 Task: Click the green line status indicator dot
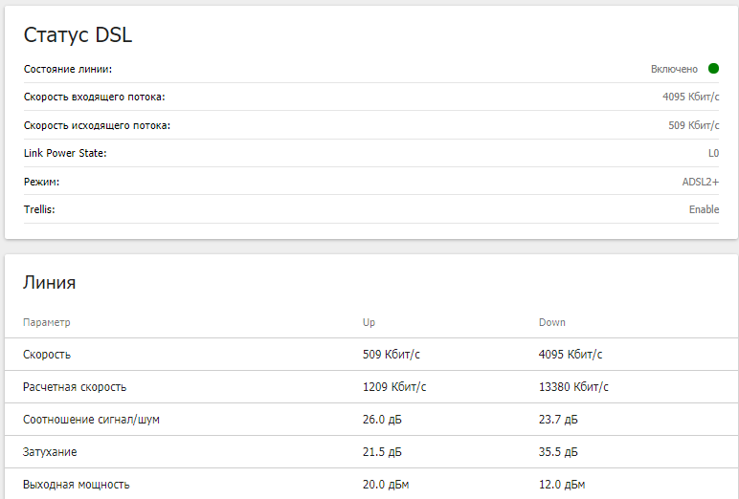point(713,69)
